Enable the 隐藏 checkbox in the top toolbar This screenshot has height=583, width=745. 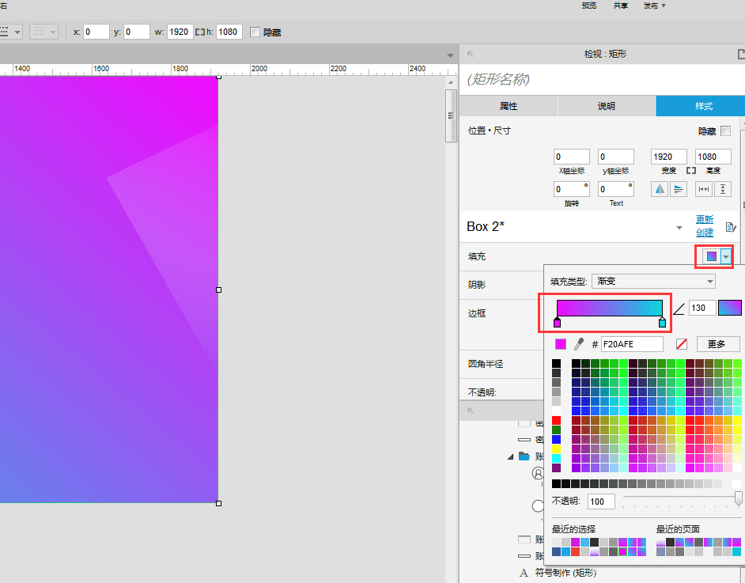point(255,32)
